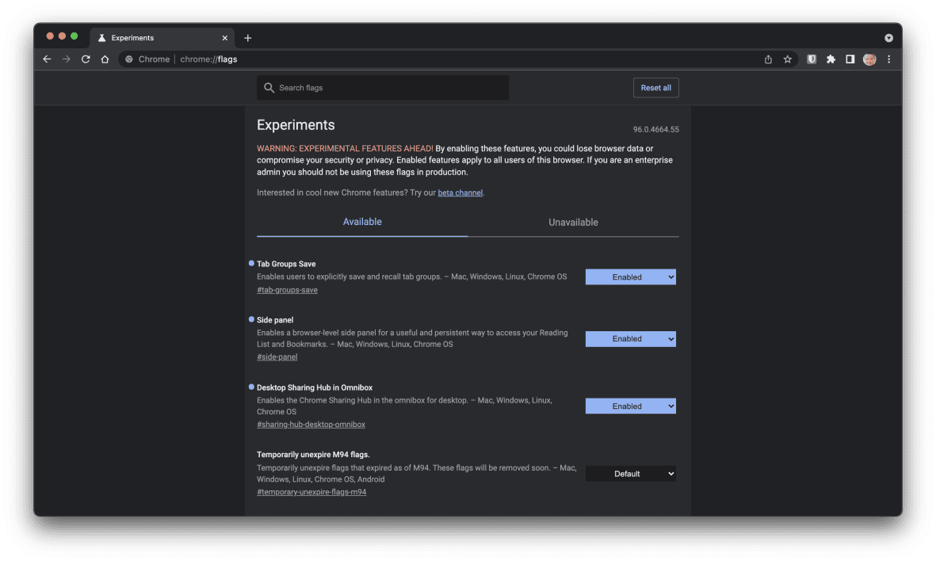Click the Experiments page heading
The height and width of the screenshot is (561, 936).
click(296, 124)
